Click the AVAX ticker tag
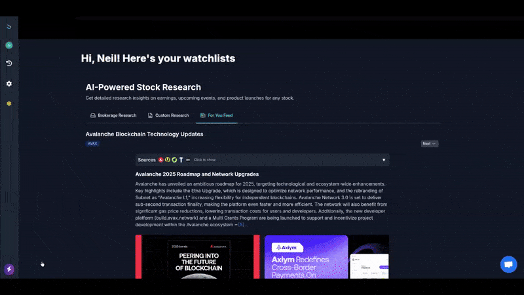The width and height of the screenshot is (524, 295). (92, 144)
